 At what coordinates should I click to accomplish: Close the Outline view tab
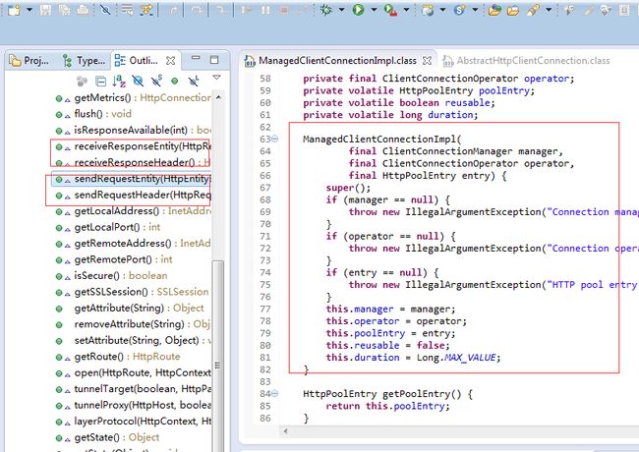point(171,61)
